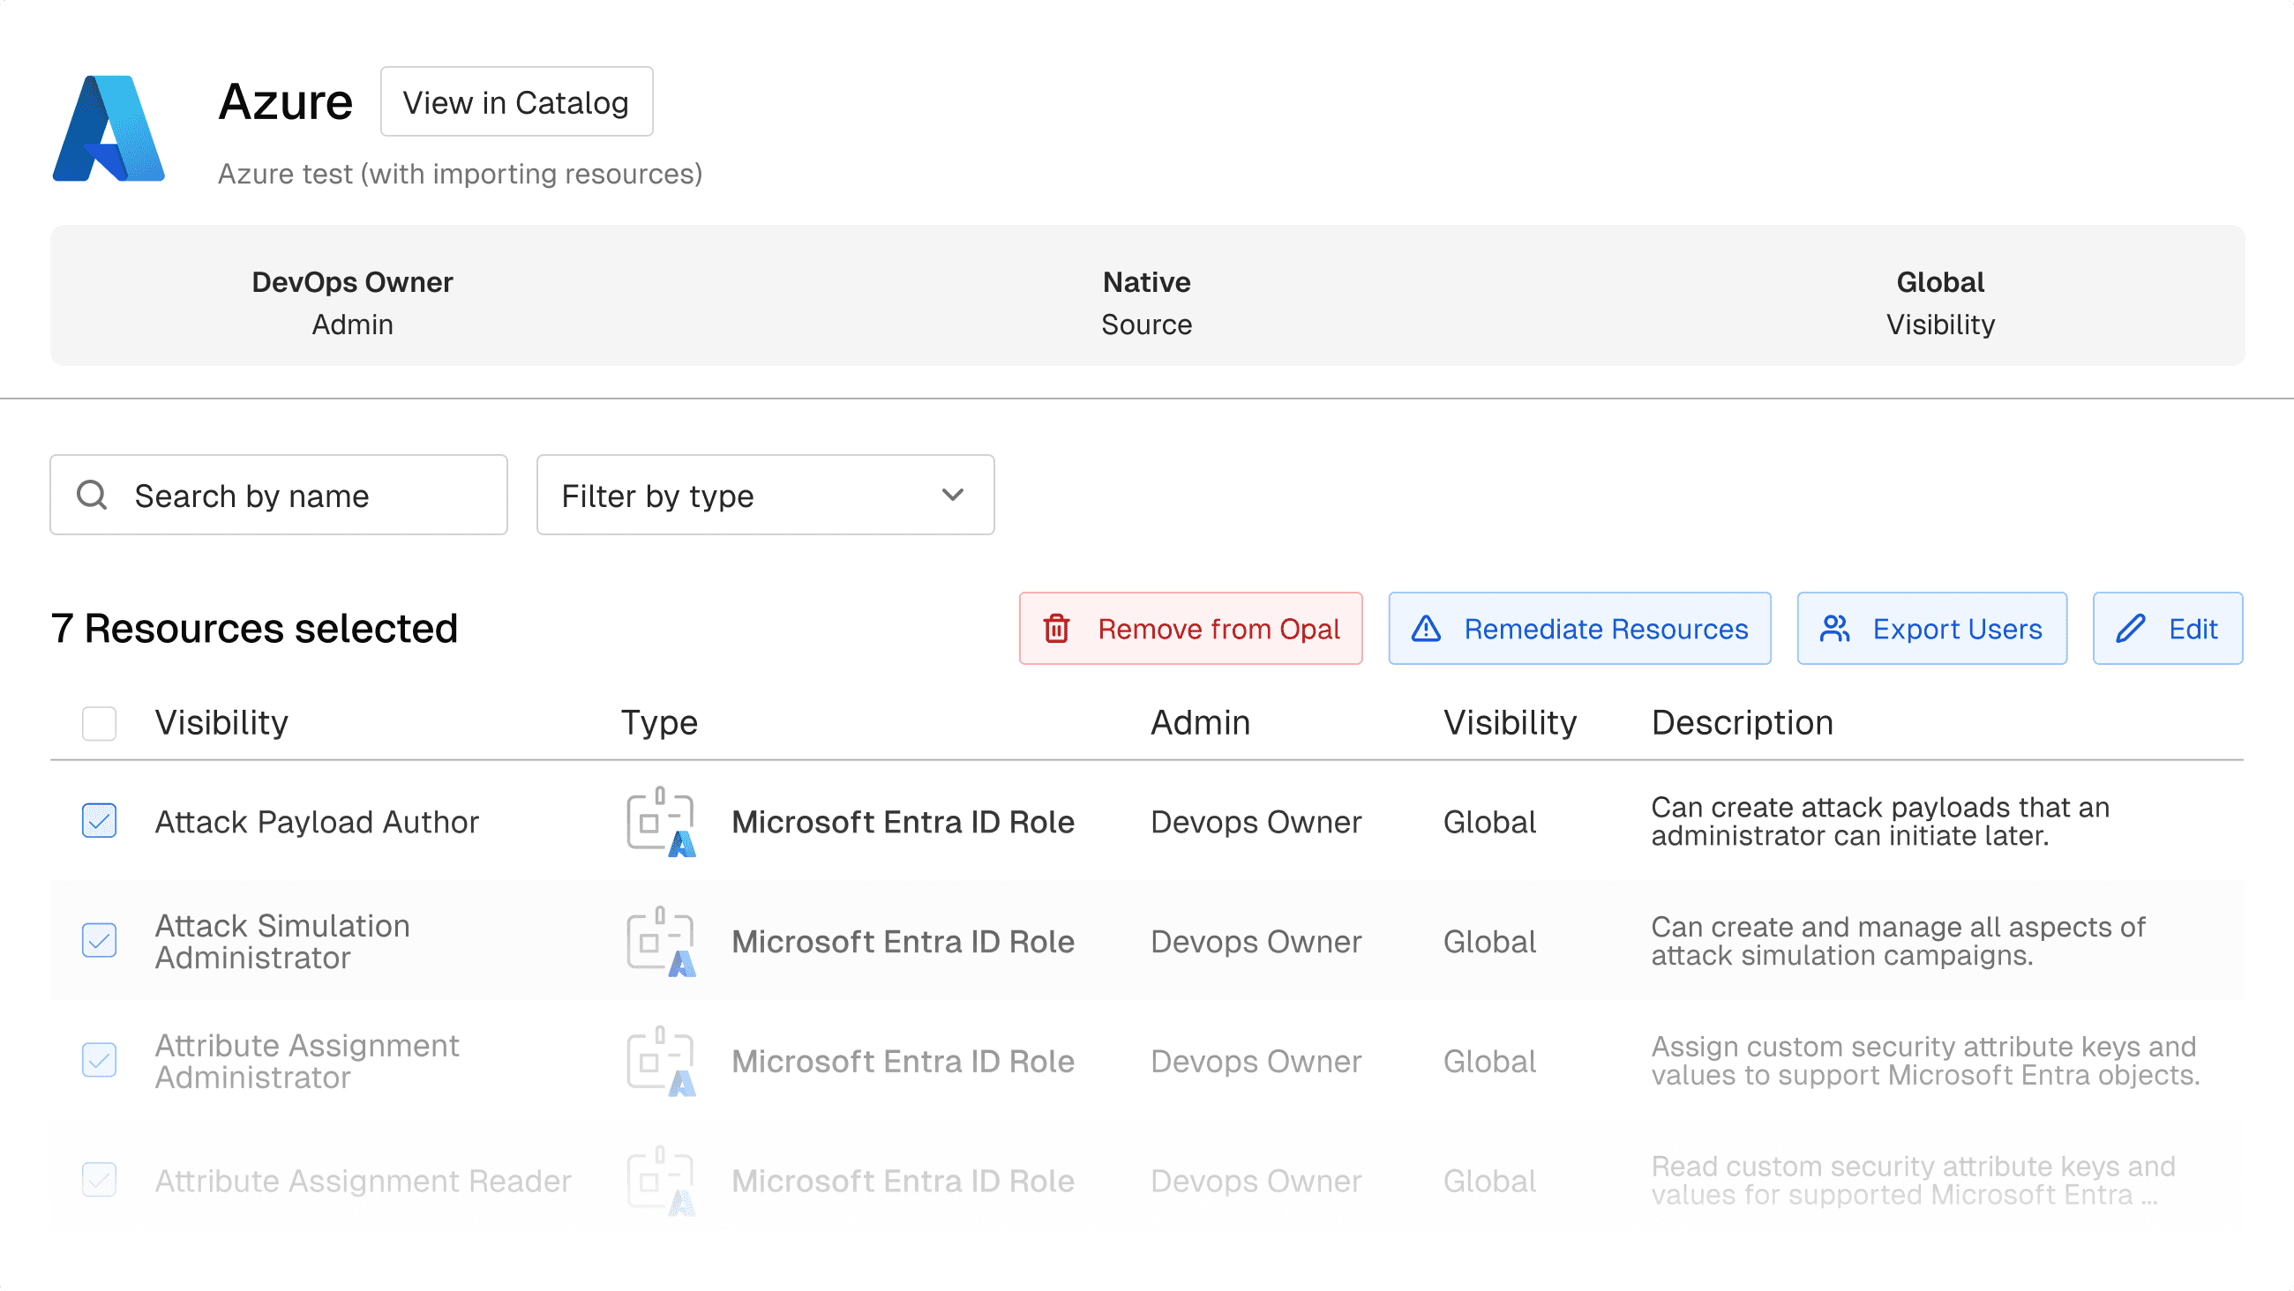Deselect the Attribute Assignment Administrator row checkbox
The height and width of the screenshot is (1291, 2294).
pos(99,1060)
